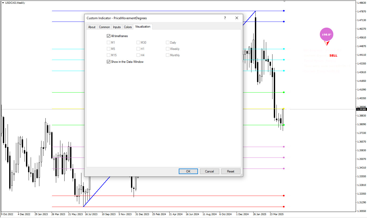Image resolution: width=367 pixels, height=218 pixels.
Task: Open the USDCAD,Weekly chart menu arrow
Action: pos(3,3)
